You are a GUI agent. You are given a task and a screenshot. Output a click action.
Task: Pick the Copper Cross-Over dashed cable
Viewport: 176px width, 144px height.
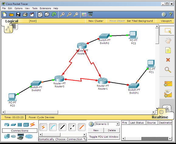72,127
